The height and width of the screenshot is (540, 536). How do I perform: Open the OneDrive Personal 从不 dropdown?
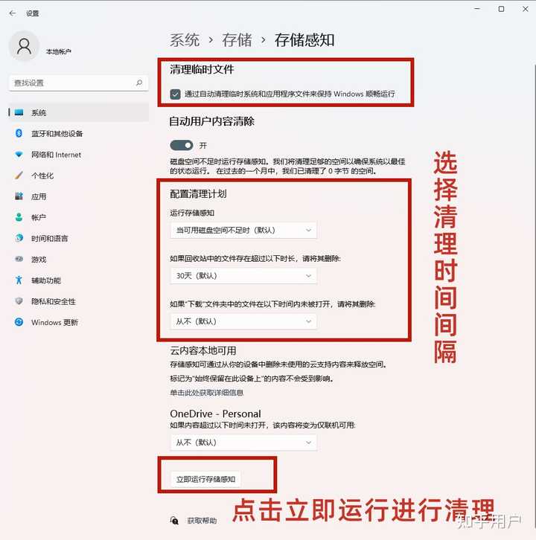point(243,443)
